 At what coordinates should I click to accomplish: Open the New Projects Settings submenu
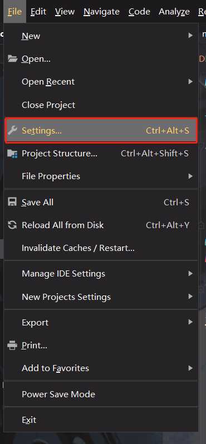pyautogui.click(x=101, y=297)
